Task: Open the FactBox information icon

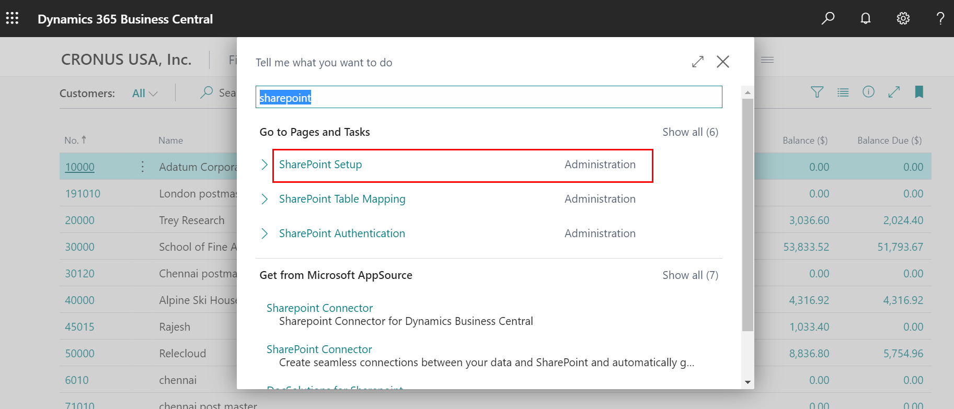Action: pyautogui.click(x=868, y=92)
